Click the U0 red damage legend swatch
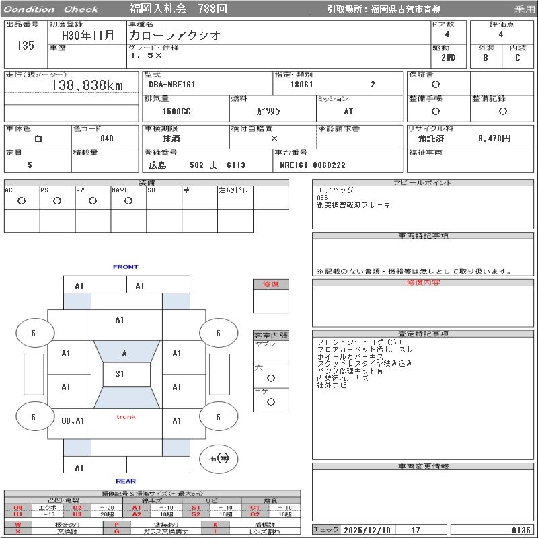 pyautogui.click(x=18, y=508)
